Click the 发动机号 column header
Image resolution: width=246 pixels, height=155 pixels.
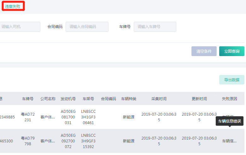[68, 99]
